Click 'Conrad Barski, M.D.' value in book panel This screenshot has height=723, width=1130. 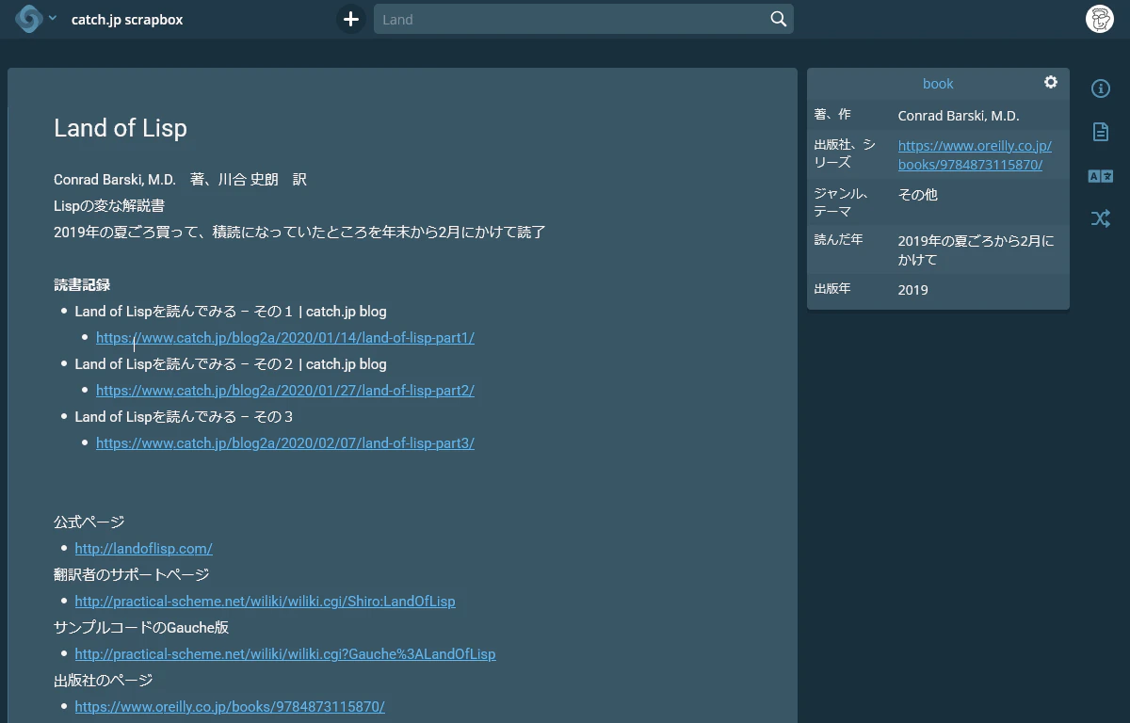[959, 116]
